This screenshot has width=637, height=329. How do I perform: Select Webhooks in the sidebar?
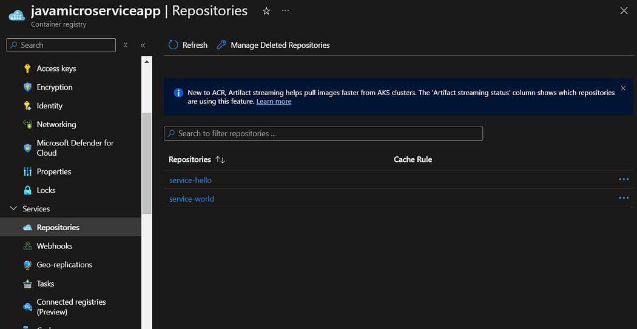tap(55, 246)
